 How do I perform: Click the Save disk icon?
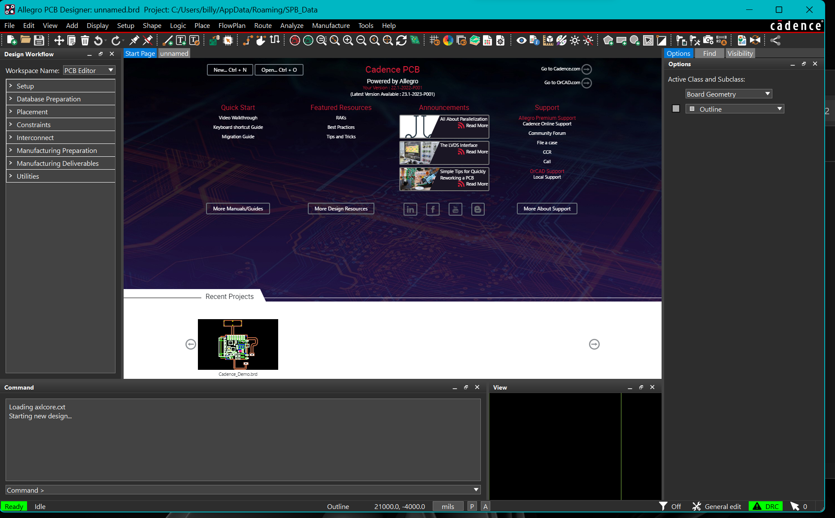[39, 40]
